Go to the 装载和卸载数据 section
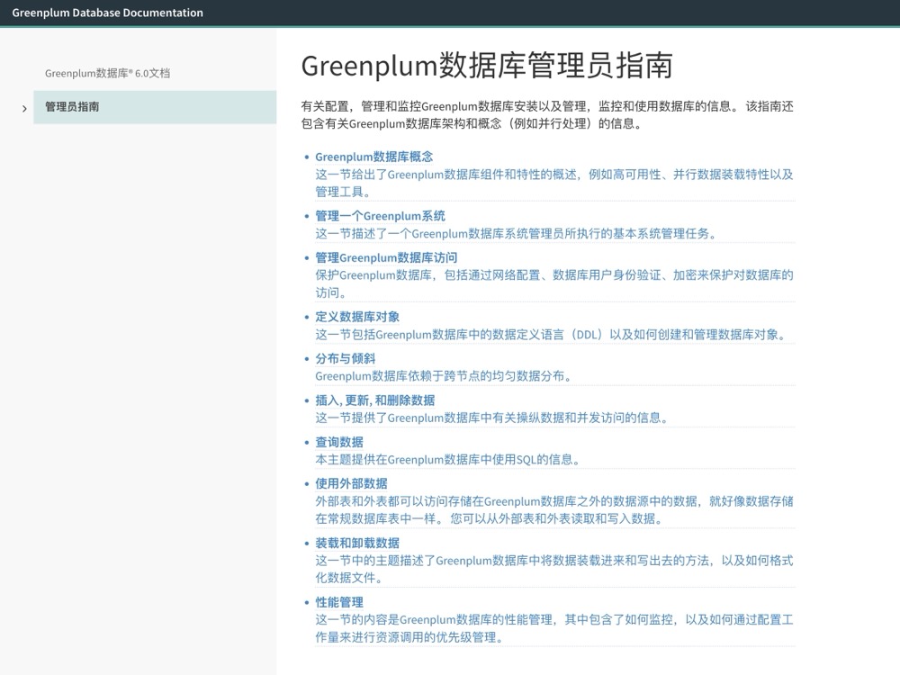This screenshot has width=900, height=675. point(357,543)
